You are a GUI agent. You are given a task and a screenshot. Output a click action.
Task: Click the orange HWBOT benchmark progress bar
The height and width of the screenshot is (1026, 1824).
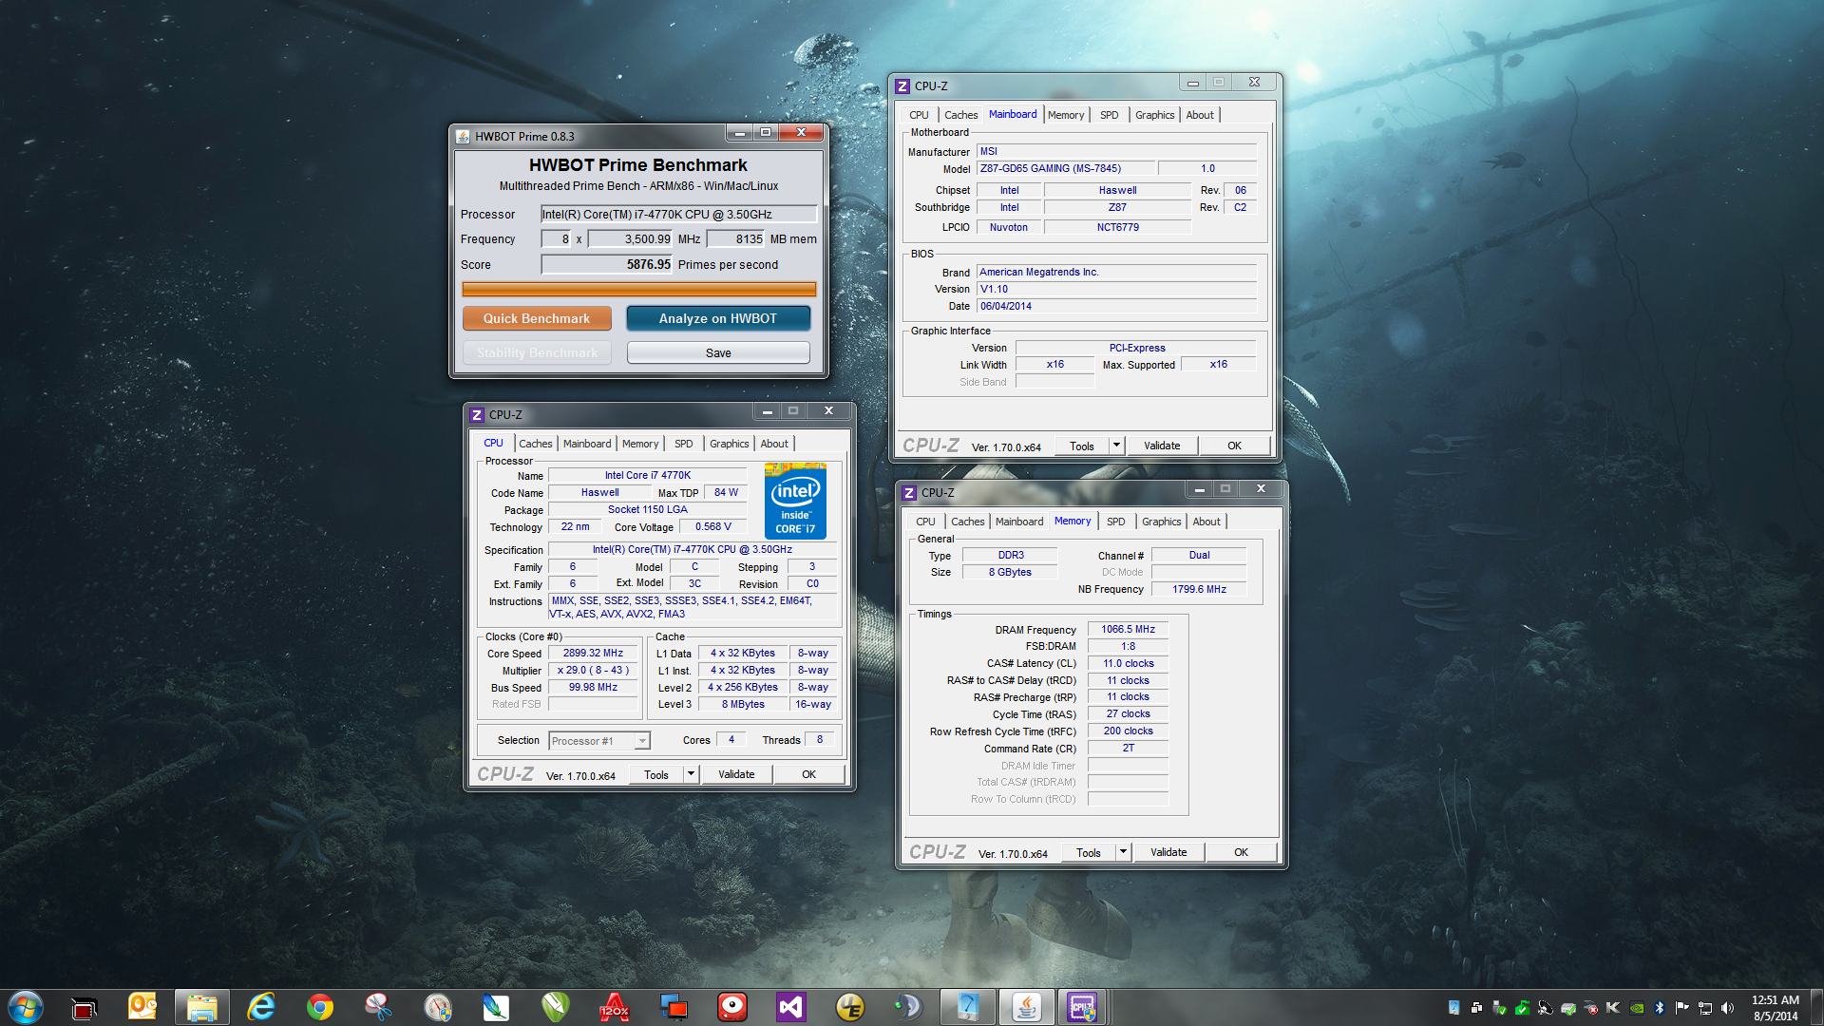[638, 289]
